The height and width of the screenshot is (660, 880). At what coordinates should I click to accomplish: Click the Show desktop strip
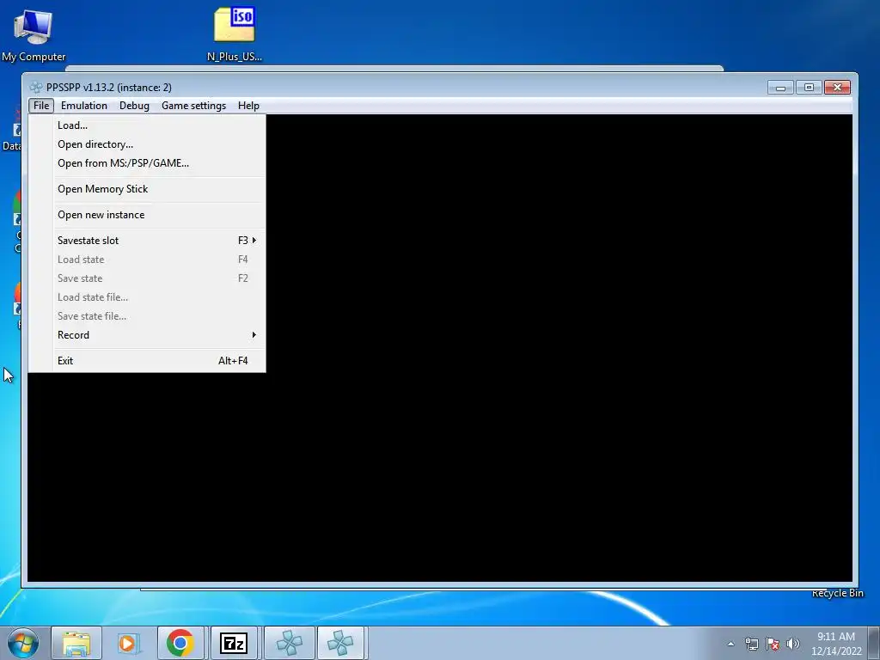pos(874,643)
